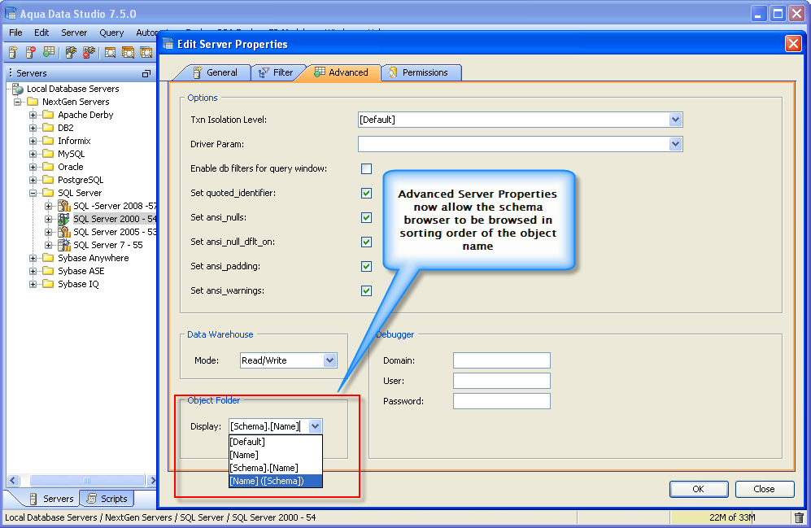
Task: Choose [Default] from Display list
Action: [x=276, y=442]
